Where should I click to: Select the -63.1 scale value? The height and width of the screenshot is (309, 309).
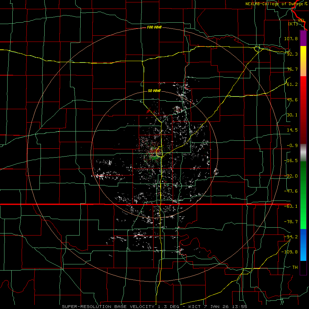(291, 206)
